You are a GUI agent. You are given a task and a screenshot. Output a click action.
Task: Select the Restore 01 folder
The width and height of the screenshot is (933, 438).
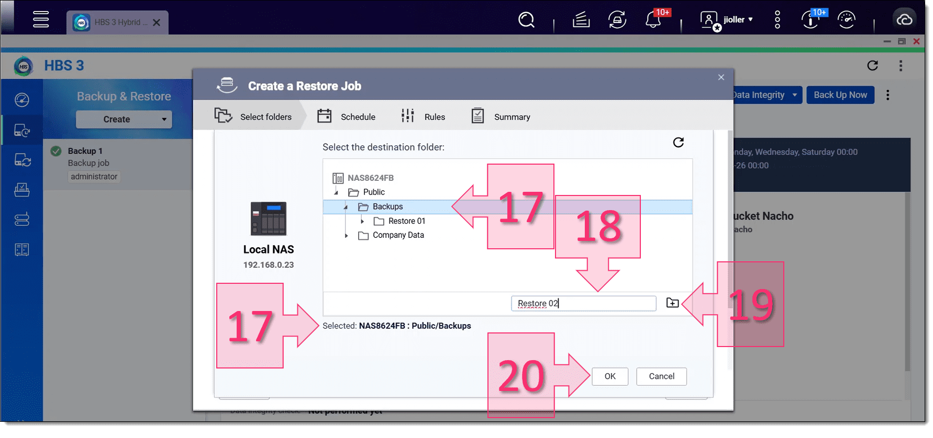406,221
